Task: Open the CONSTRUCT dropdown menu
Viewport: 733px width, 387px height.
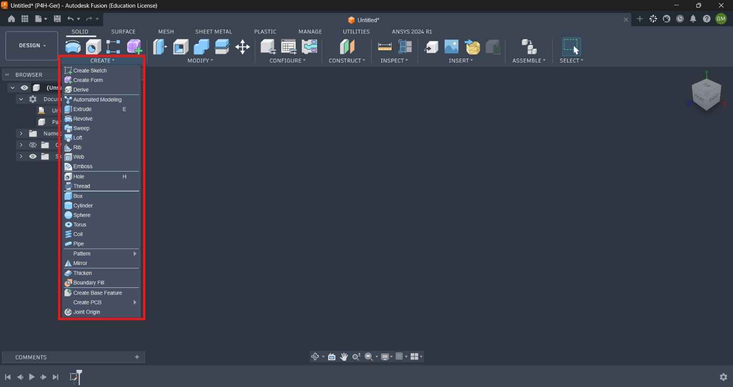Action: [x=347, y=61]
